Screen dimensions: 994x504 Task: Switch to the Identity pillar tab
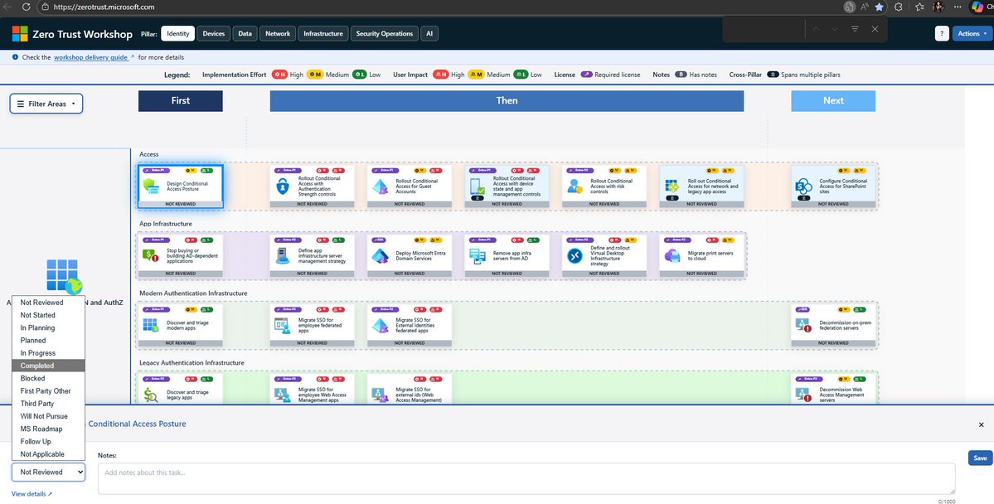177,34
